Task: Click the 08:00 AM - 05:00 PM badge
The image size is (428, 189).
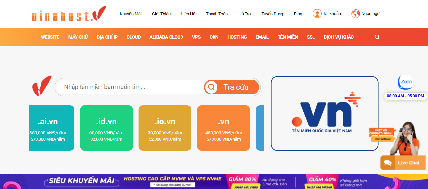Action: [x=405, y=96]
